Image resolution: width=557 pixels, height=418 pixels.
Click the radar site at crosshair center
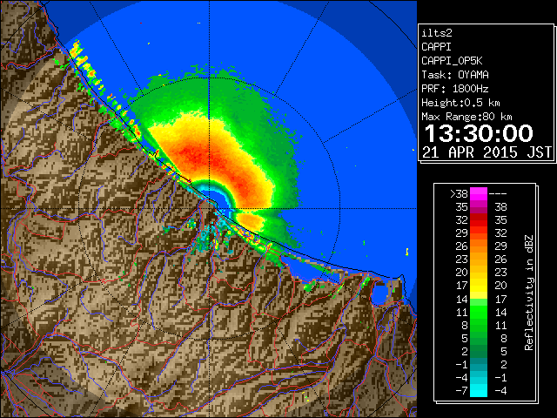(x=209, y=209)
